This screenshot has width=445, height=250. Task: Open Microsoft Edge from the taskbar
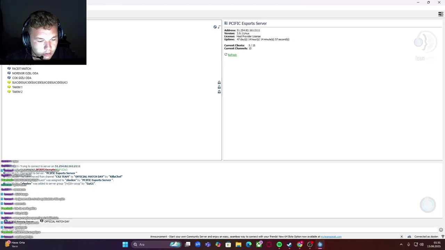point(249,244)
